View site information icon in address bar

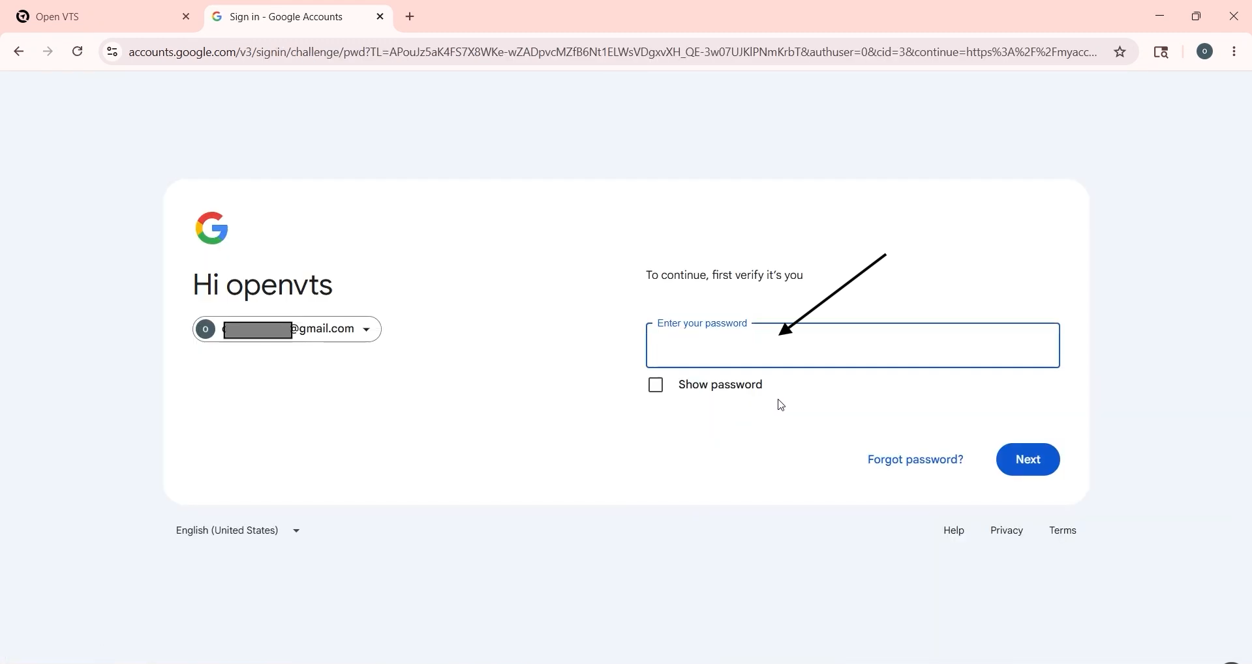tap(112, 52)
